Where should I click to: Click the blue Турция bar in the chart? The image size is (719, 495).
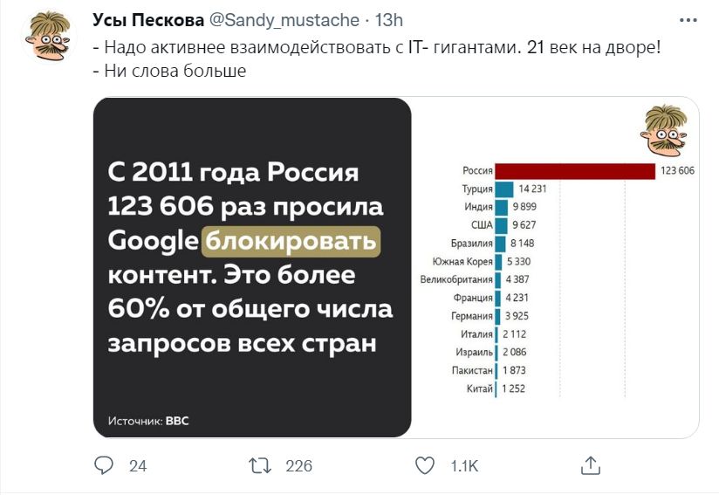[x=504, y=189]
